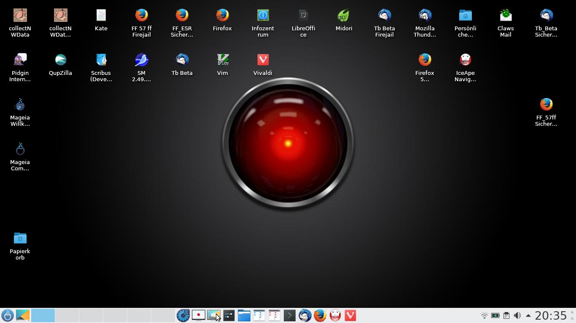Select the LibreOffice desktop icon
Screen dimensions: 576x323
tap(303, 23)
